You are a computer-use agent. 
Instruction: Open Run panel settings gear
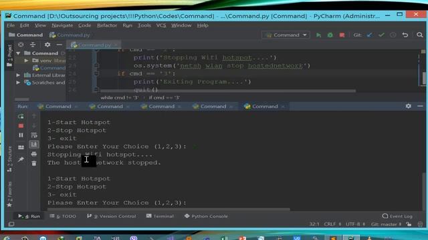[x=409, y=106]
